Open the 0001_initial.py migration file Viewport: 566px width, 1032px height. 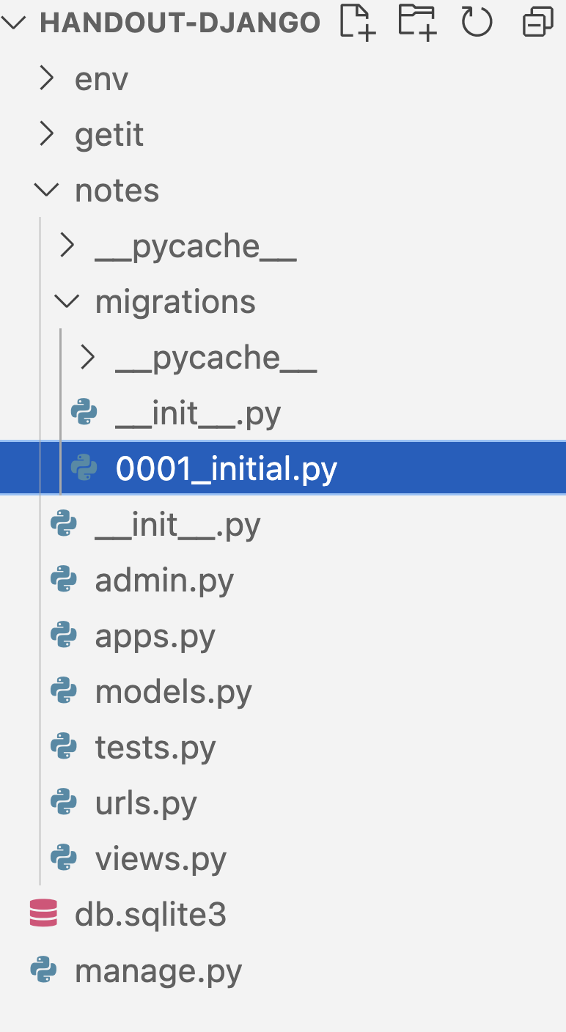coord(226,468)
